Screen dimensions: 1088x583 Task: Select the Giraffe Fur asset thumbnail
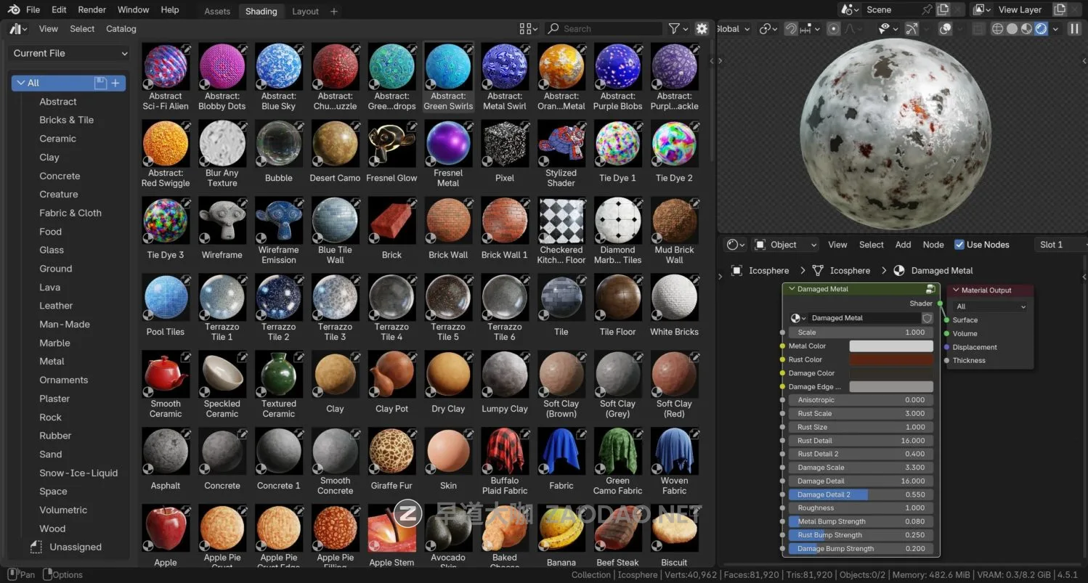[x=391, y=450]
